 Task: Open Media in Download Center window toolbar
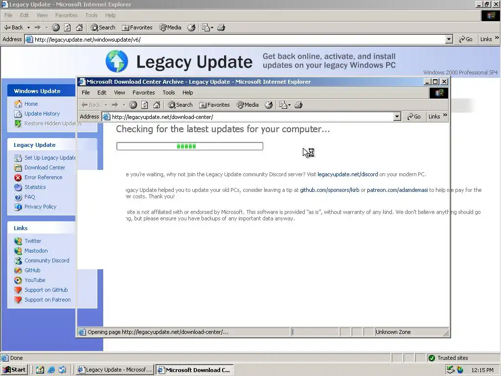pyautogui.click(x=248, y=105)
